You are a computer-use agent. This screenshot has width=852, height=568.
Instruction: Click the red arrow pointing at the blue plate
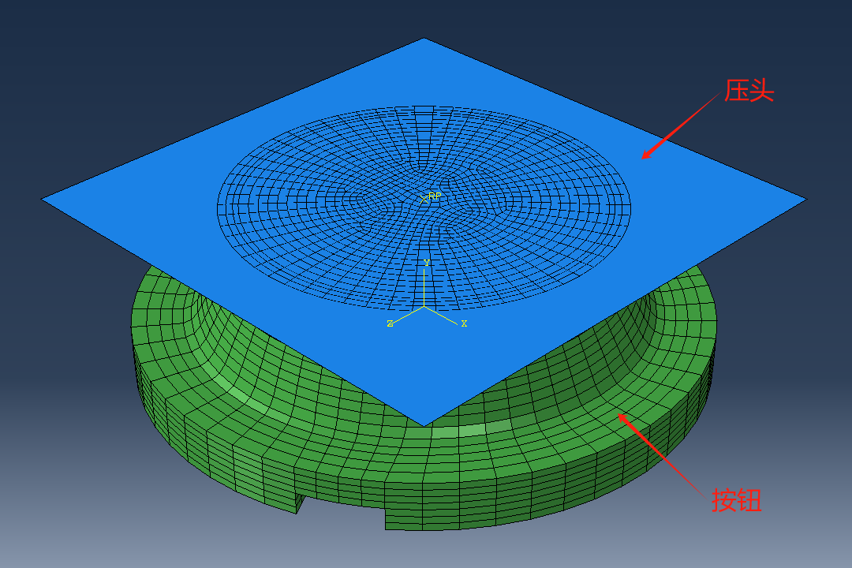(x=682, y=126)
